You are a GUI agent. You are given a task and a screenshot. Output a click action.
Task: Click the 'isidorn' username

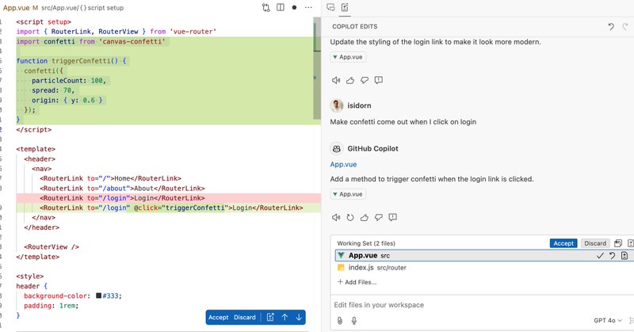[359, 105]
